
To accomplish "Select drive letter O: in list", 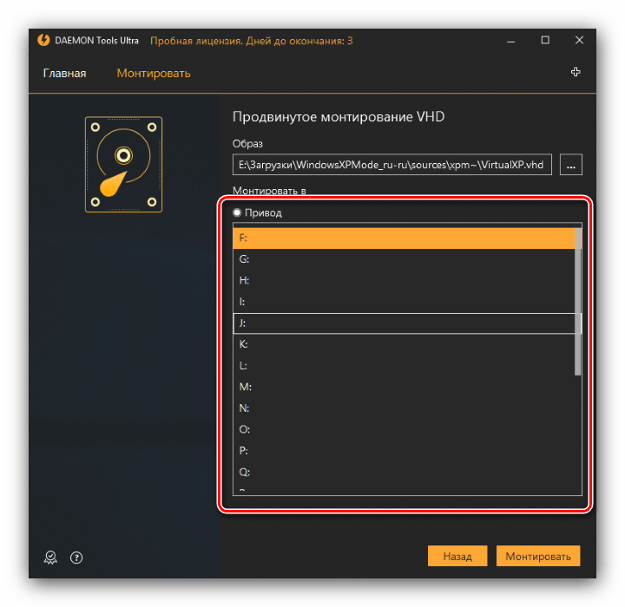I will click(404, 429).
